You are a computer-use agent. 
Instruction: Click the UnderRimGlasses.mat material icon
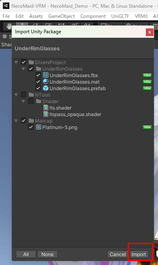[45, 82]
